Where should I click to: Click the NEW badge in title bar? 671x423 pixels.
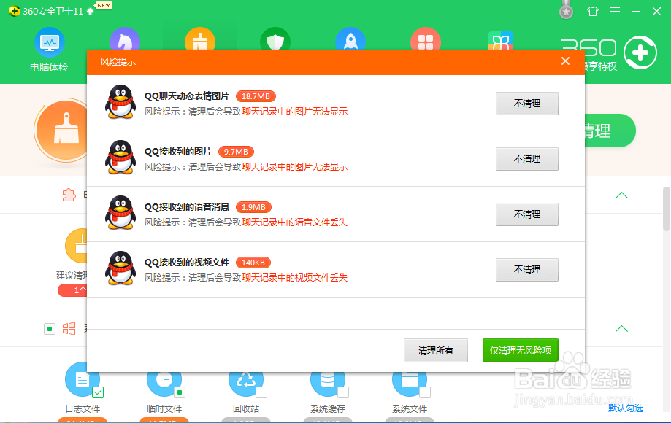pos(103,6)
